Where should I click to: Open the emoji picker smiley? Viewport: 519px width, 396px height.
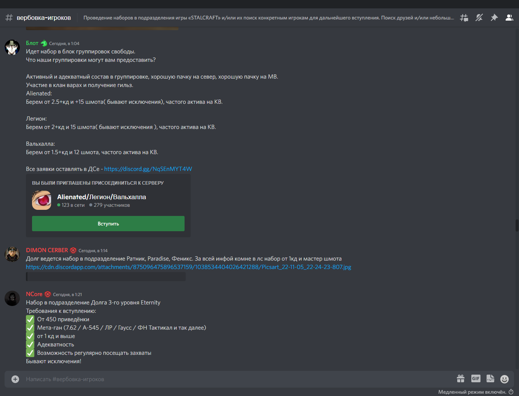[505, 379]
